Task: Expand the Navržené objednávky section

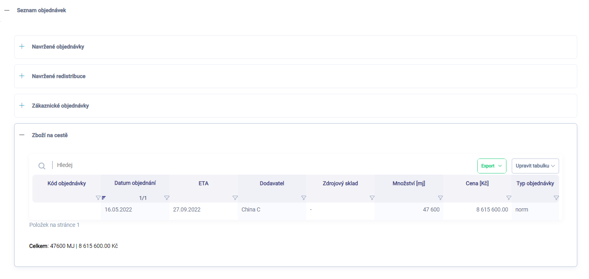Action: [22, 46]
